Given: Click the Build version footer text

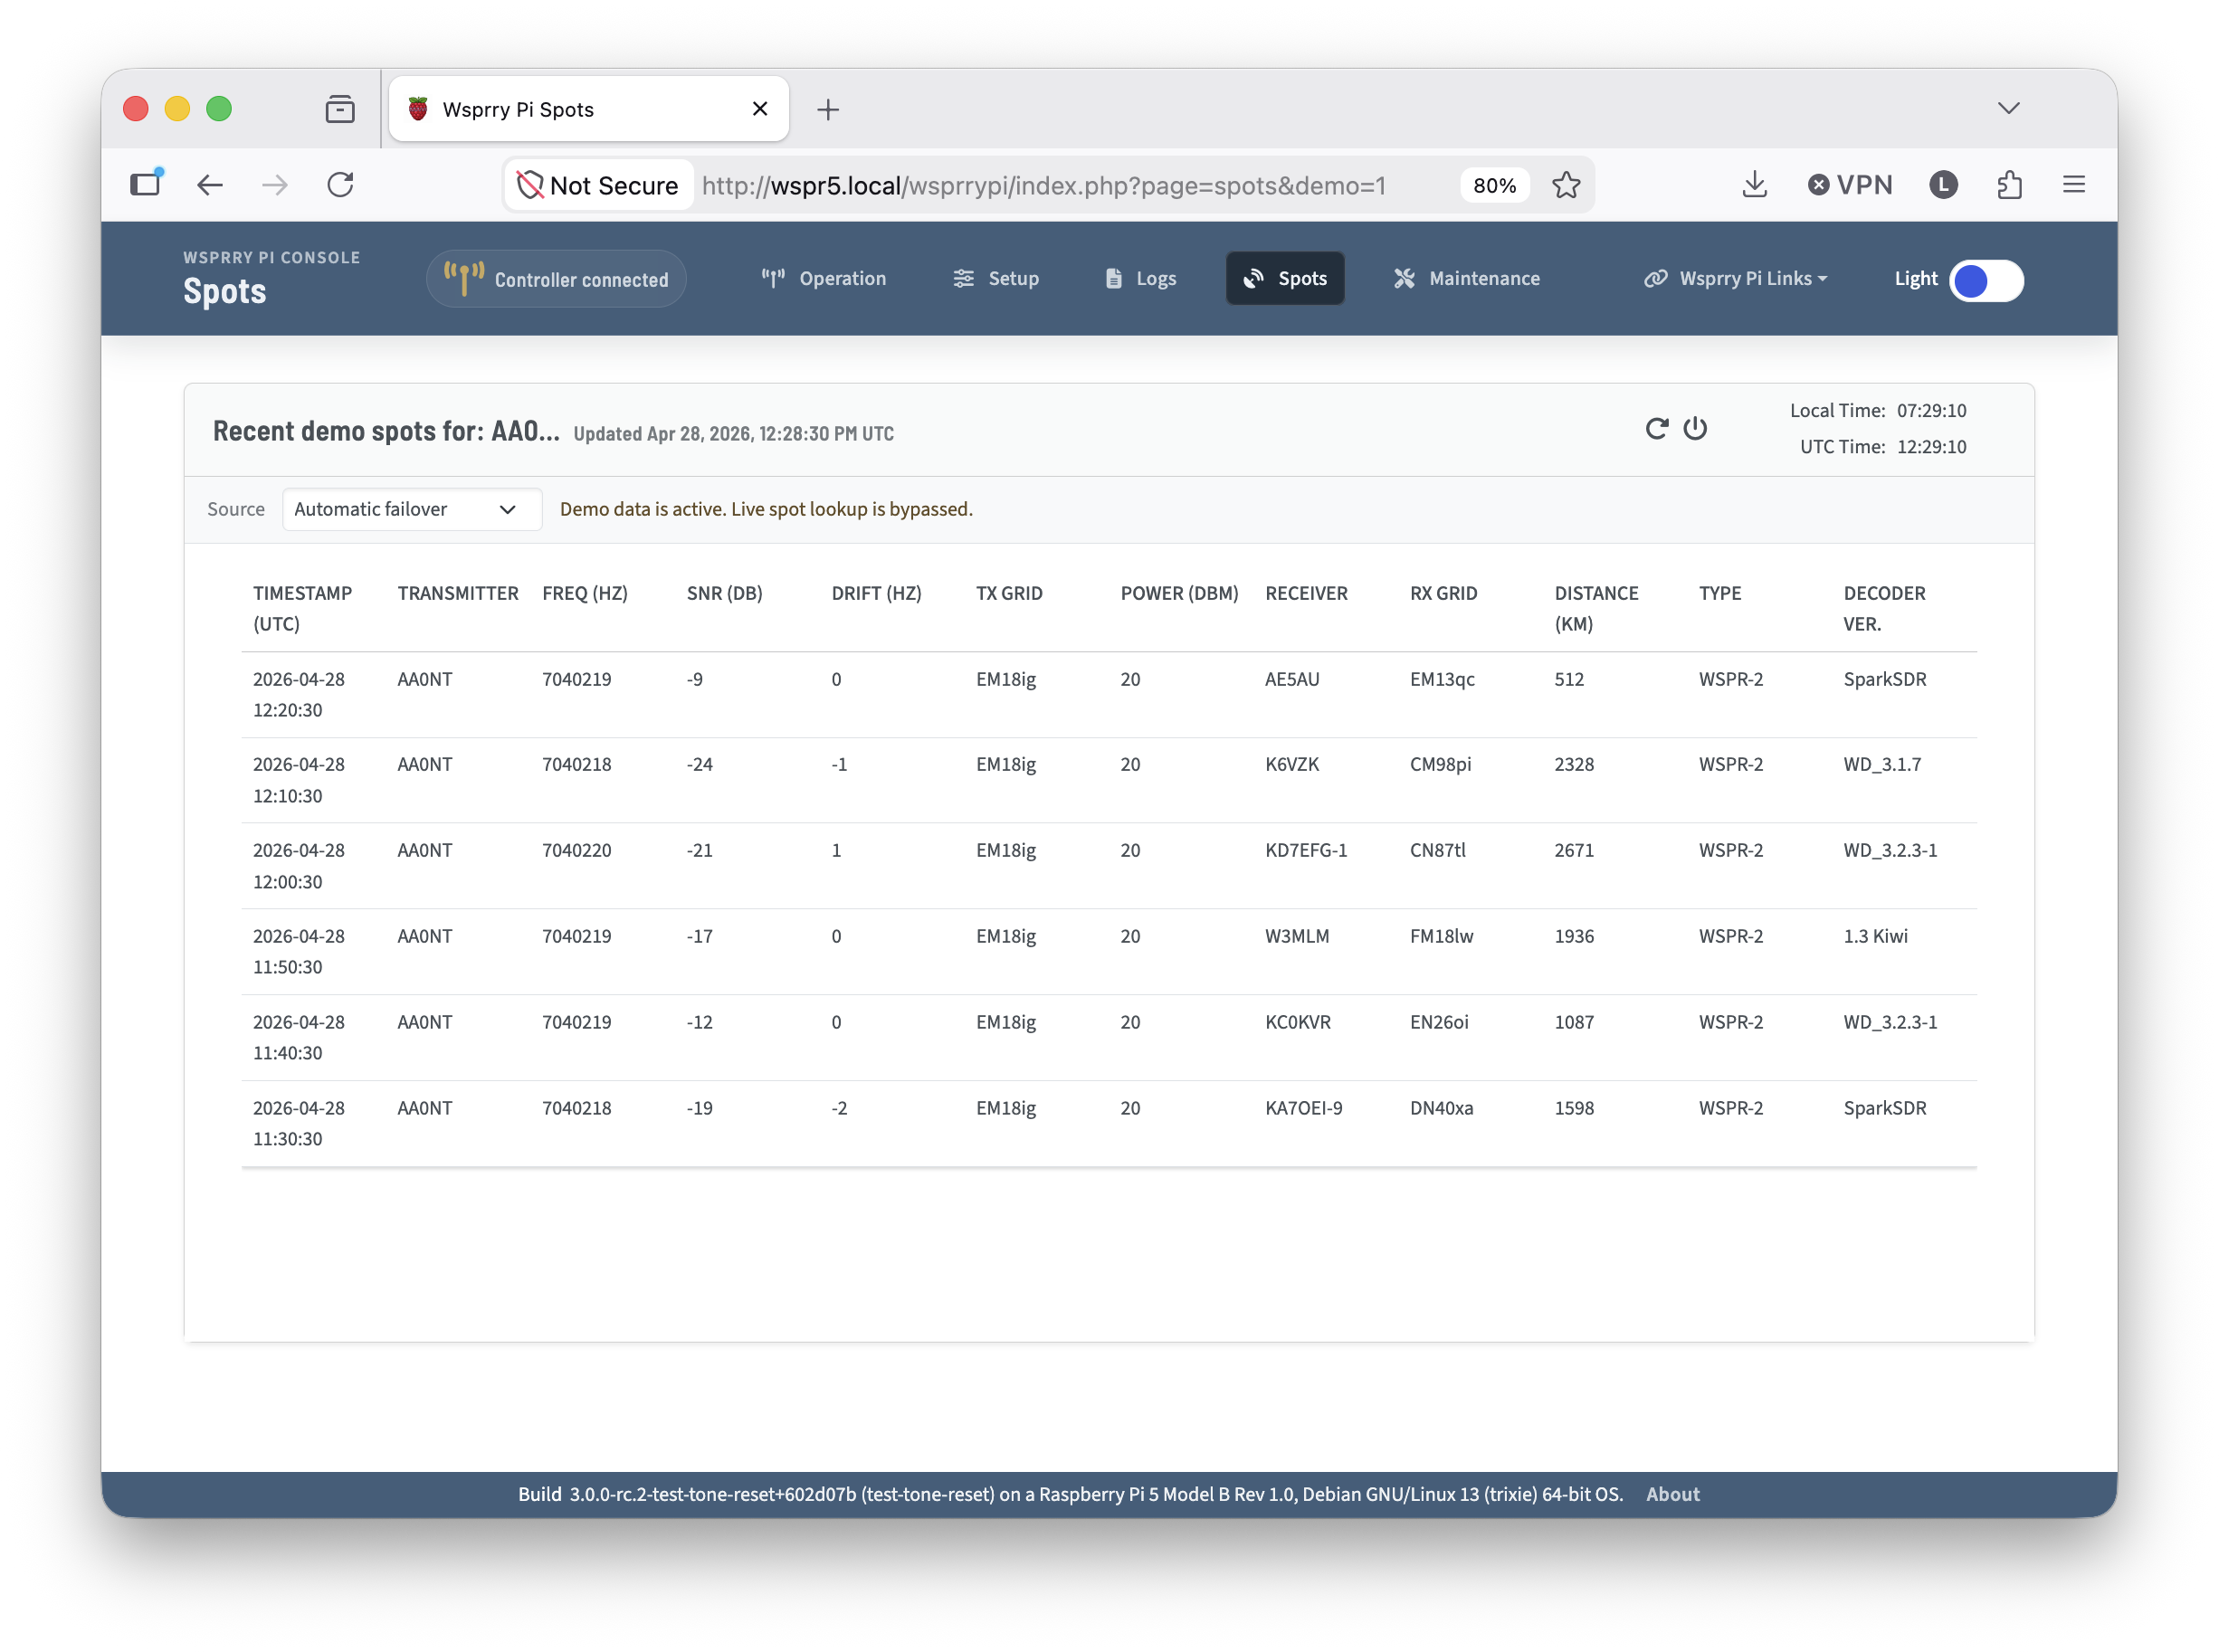Looking at the screenshot, I should pos(1069,1494).
